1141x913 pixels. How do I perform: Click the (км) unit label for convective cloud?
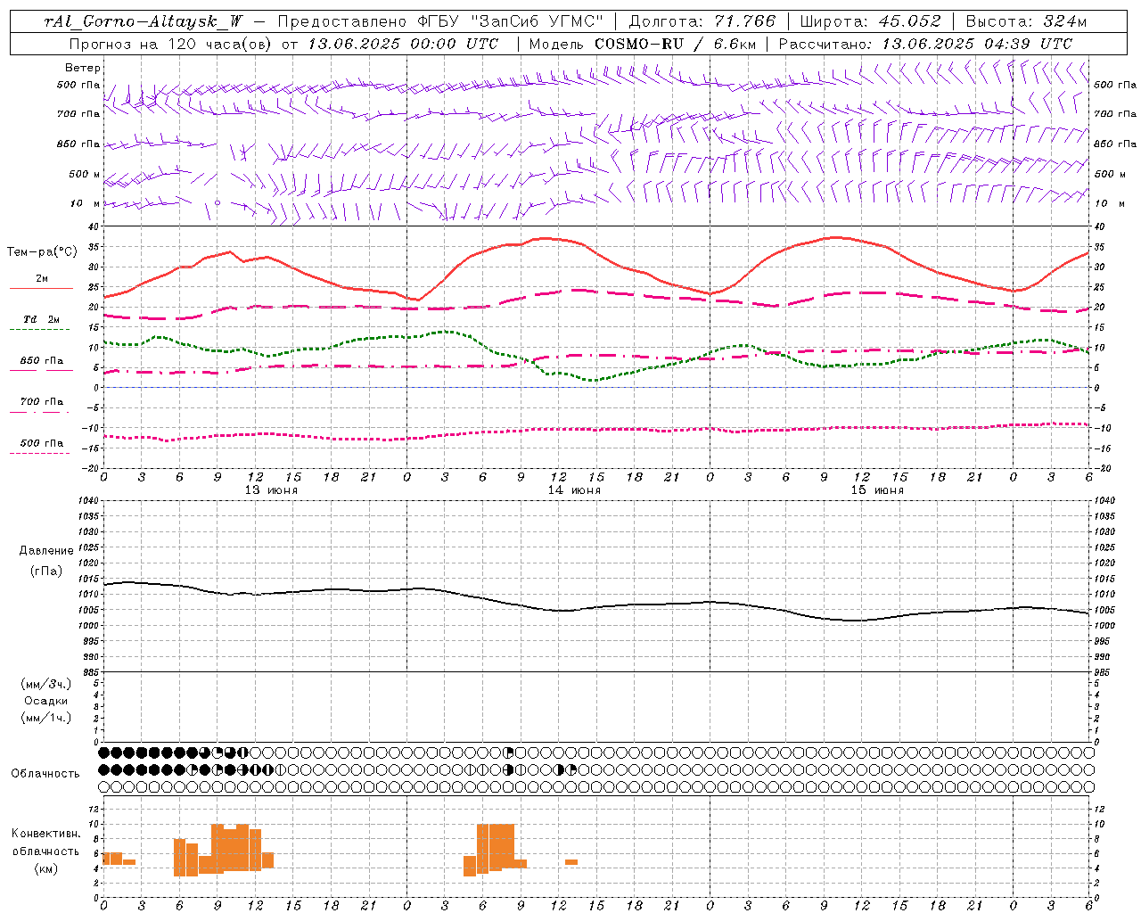[46, 868]
